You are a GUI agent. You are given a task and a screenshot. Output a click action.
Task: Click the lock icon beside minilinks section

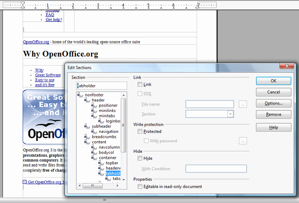tap(94, 110)
